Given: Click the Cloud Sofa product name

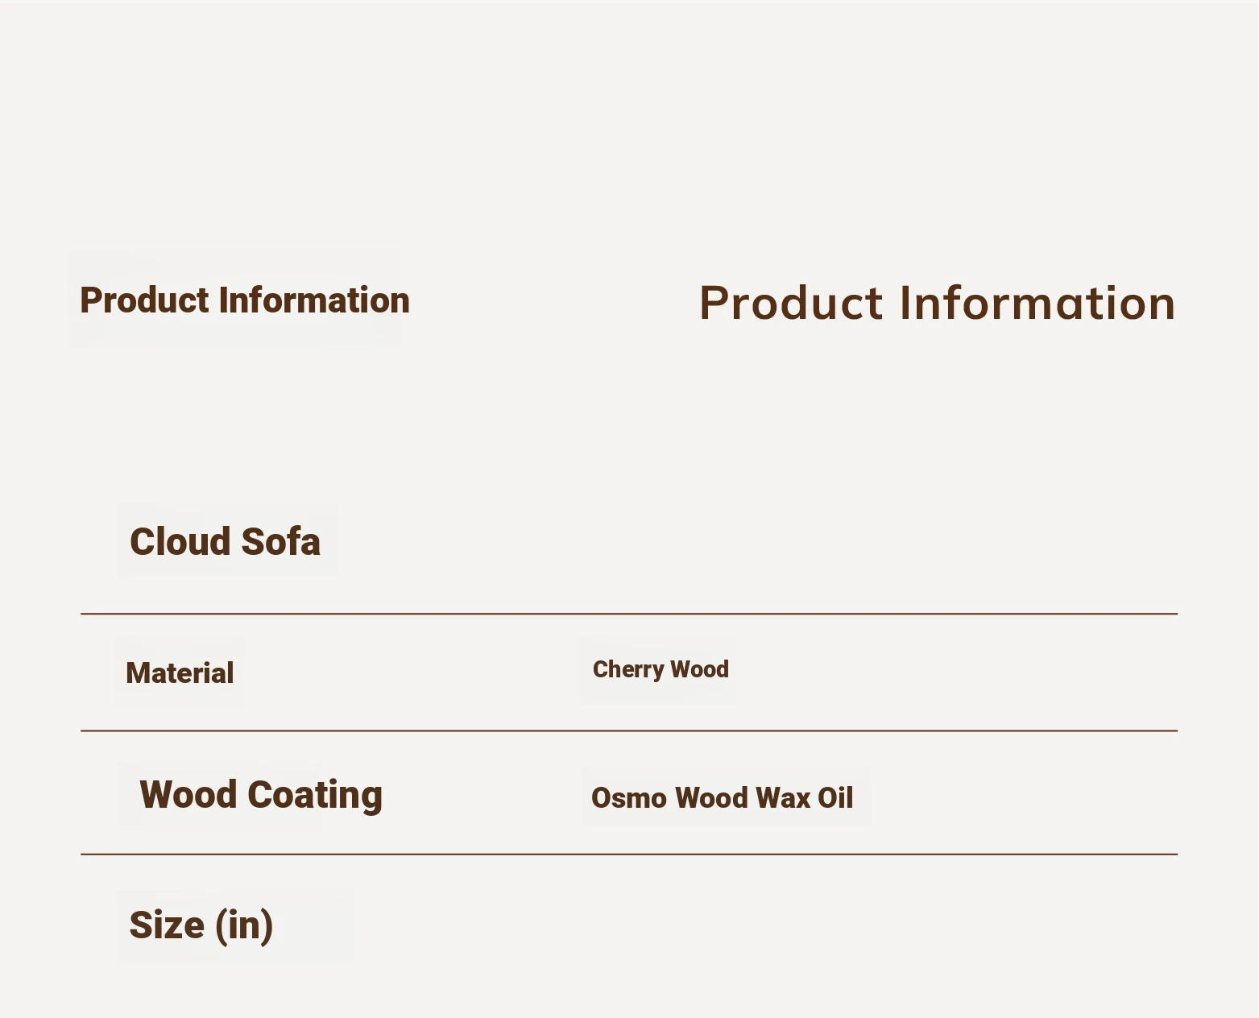Looking at the screenshot, I should [x=225, y=541].
